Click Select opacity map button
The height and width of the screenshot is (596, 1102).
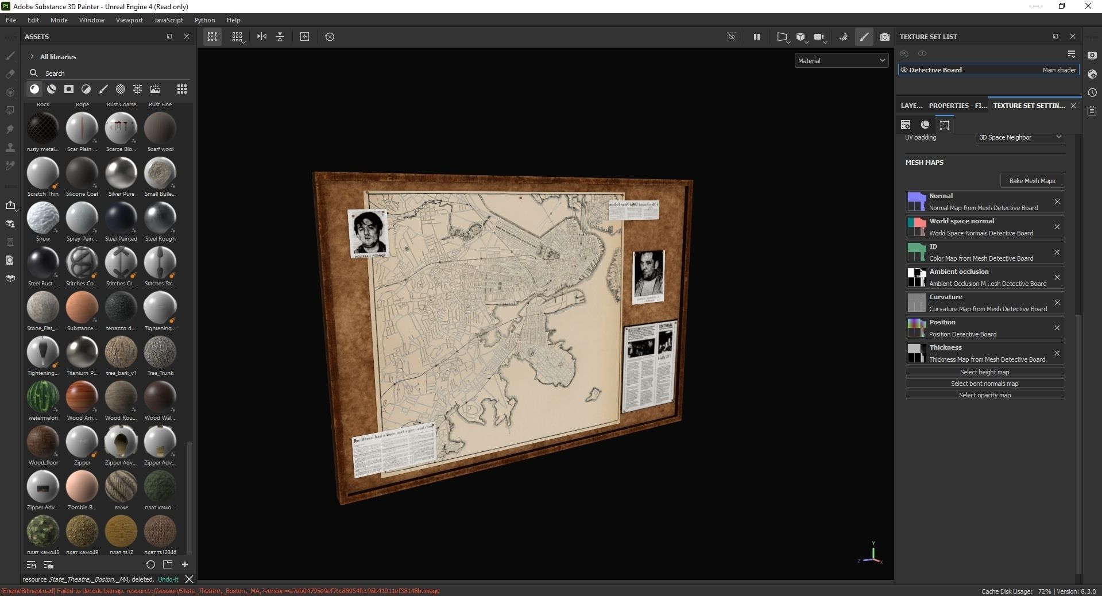[x=985, y=395]
